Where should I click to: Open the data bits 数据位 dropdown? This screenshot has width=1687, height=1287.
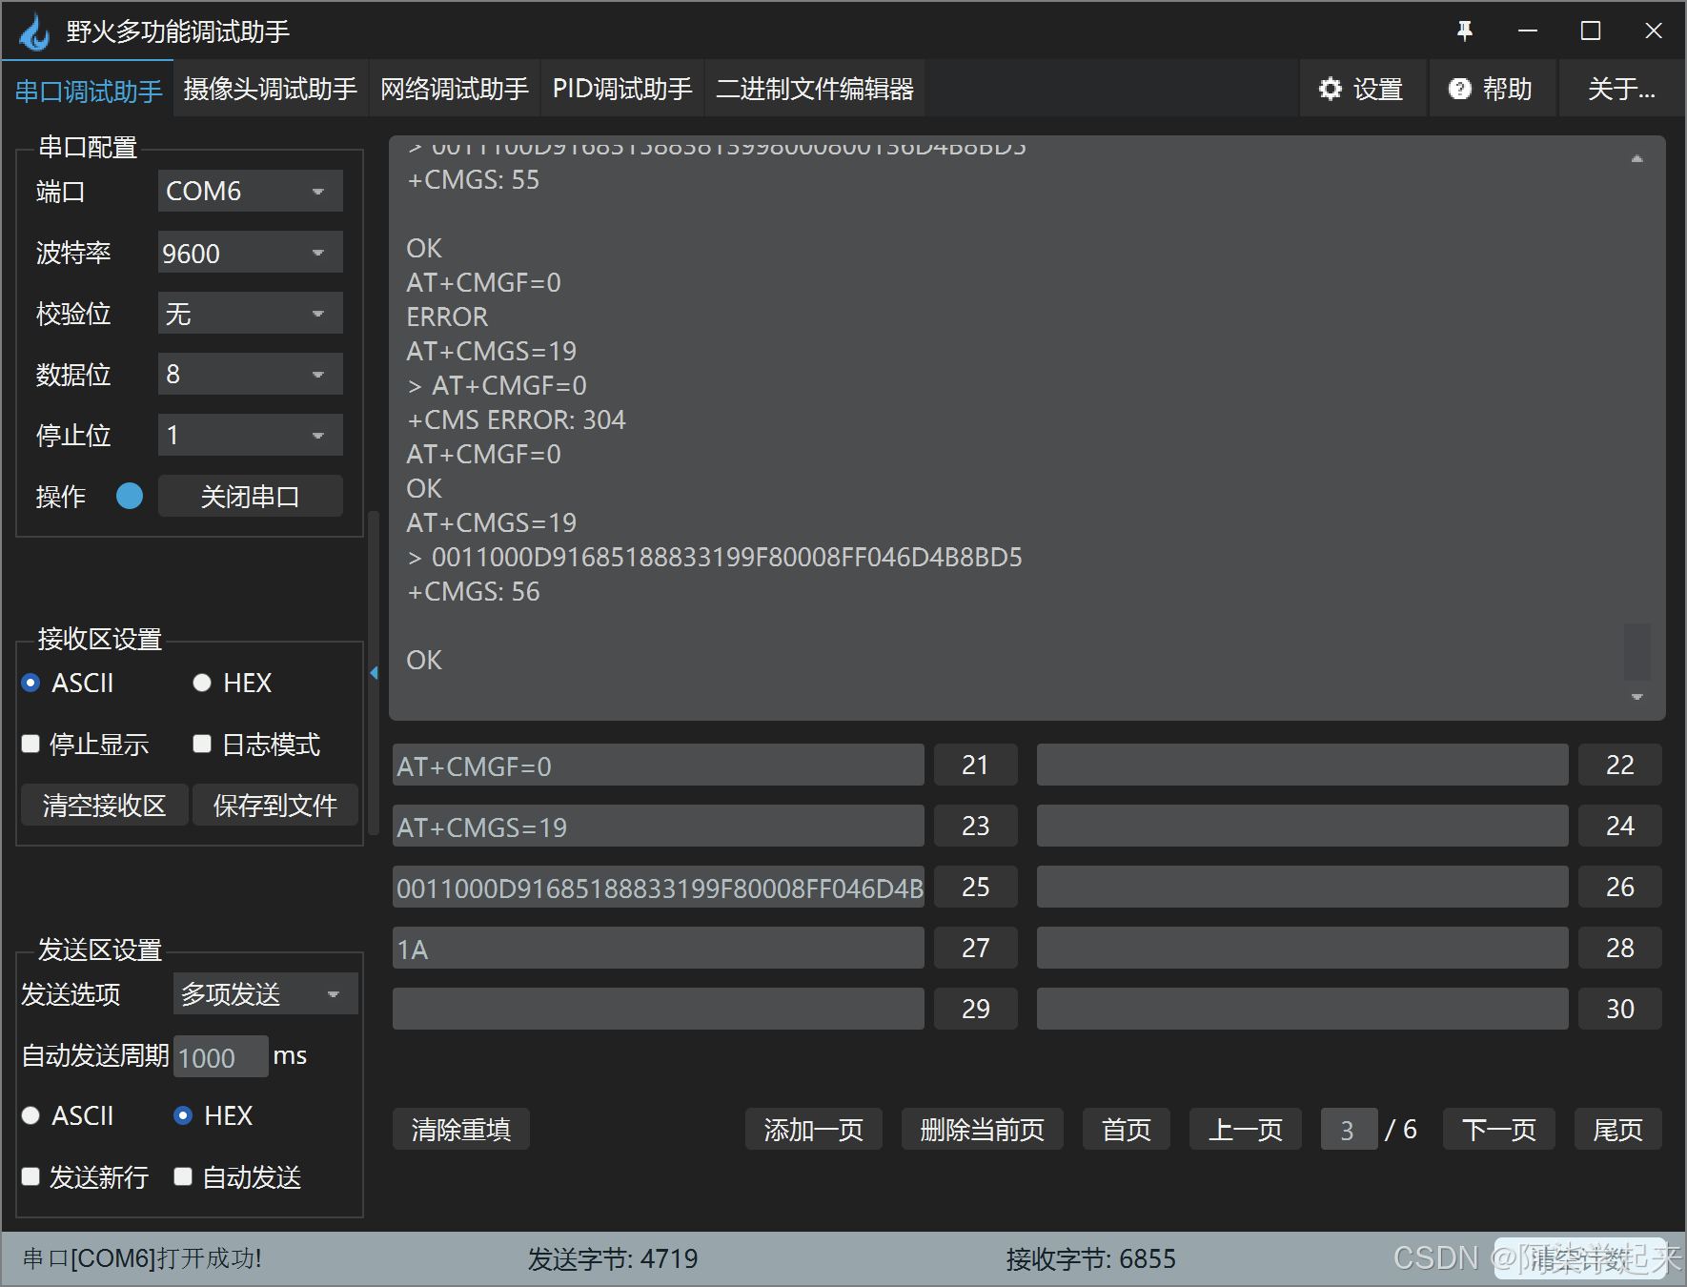(250, 374)
